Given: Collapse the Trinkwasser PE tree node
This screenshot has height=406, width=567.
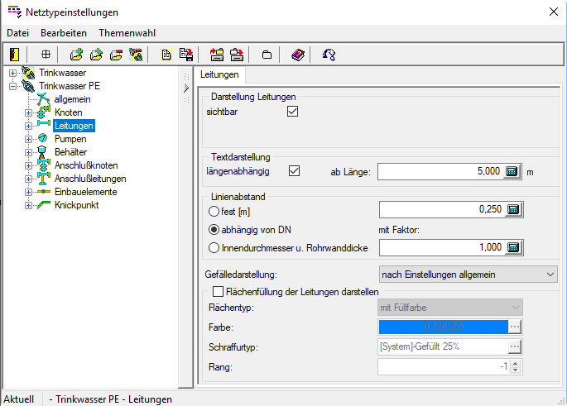Looking at the screenshot, I should tap(12, 86).
